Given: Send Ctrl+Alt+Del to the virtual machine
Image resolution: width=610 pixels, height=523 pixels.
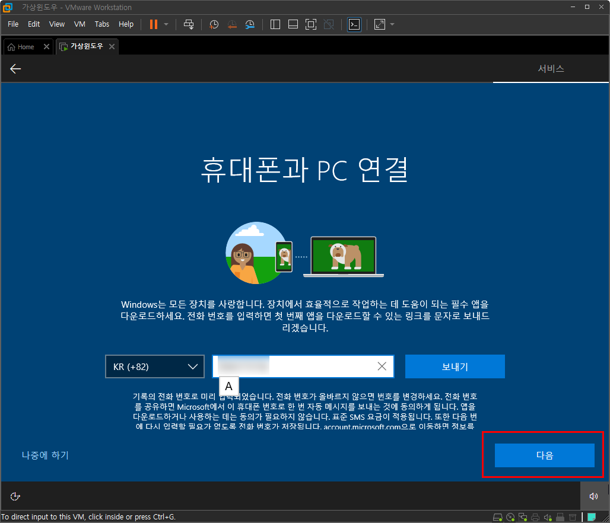Looking at the screenshot, I should (x=189, y=24).
